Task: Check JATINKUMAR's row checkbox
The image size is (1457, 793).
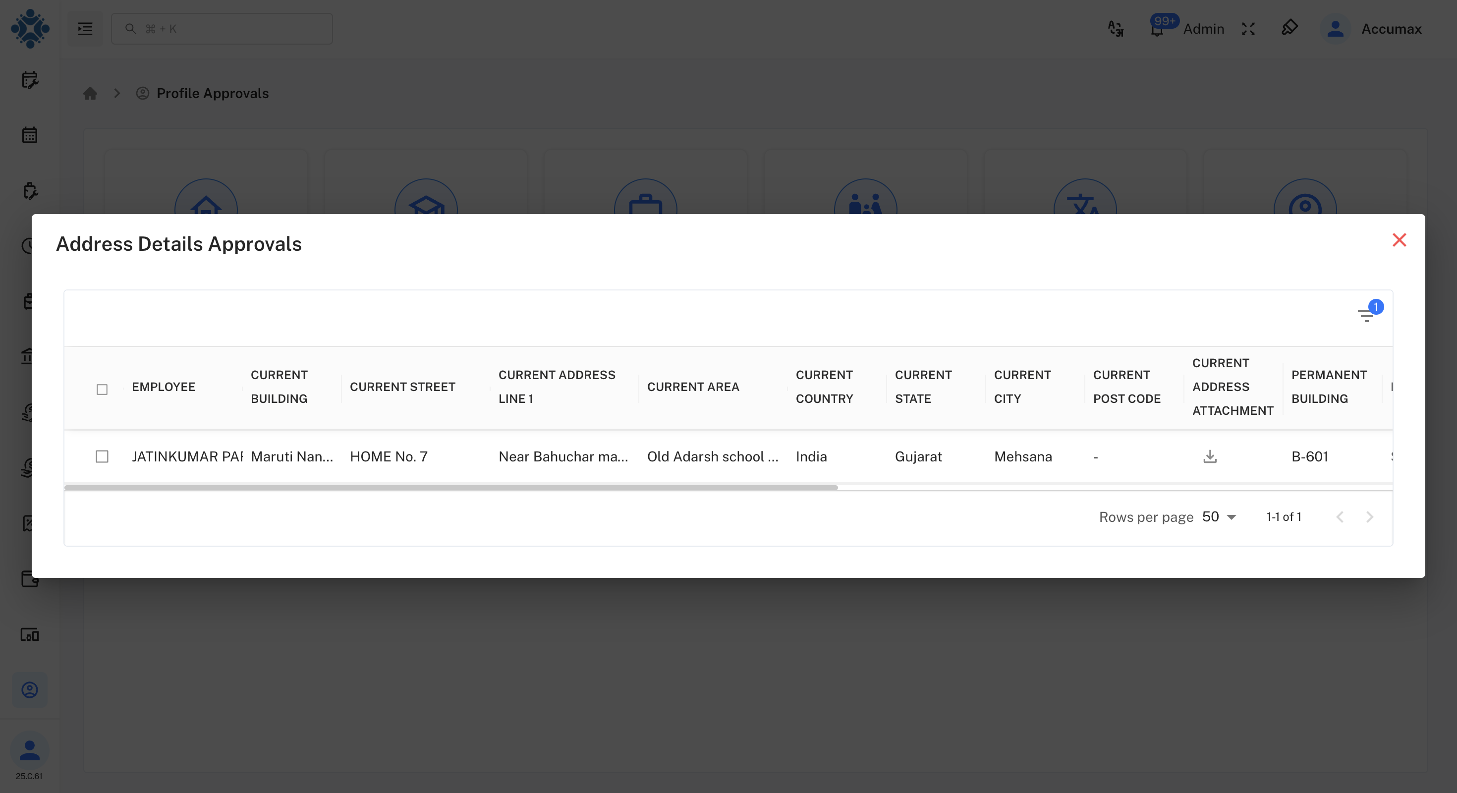Action: point(102,456)
